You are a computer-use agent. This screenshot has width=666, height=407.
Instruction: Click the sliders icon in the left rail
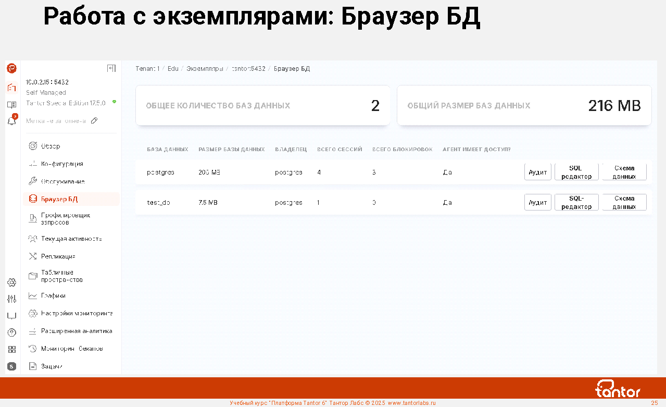11,299
